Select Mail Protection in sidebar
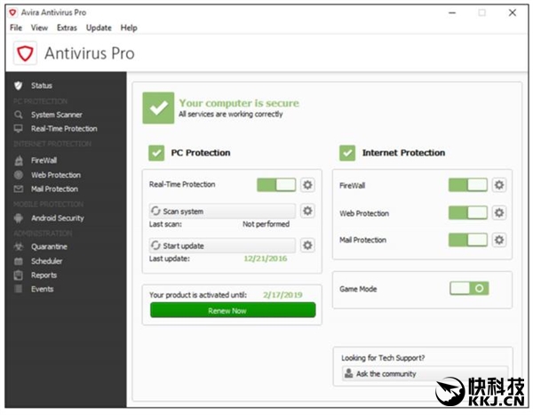Viewport: 533px width, 415px height. [54, 188]
